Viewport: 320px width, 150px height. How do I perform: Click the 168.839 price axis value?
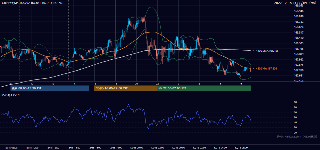pos(299,16)
